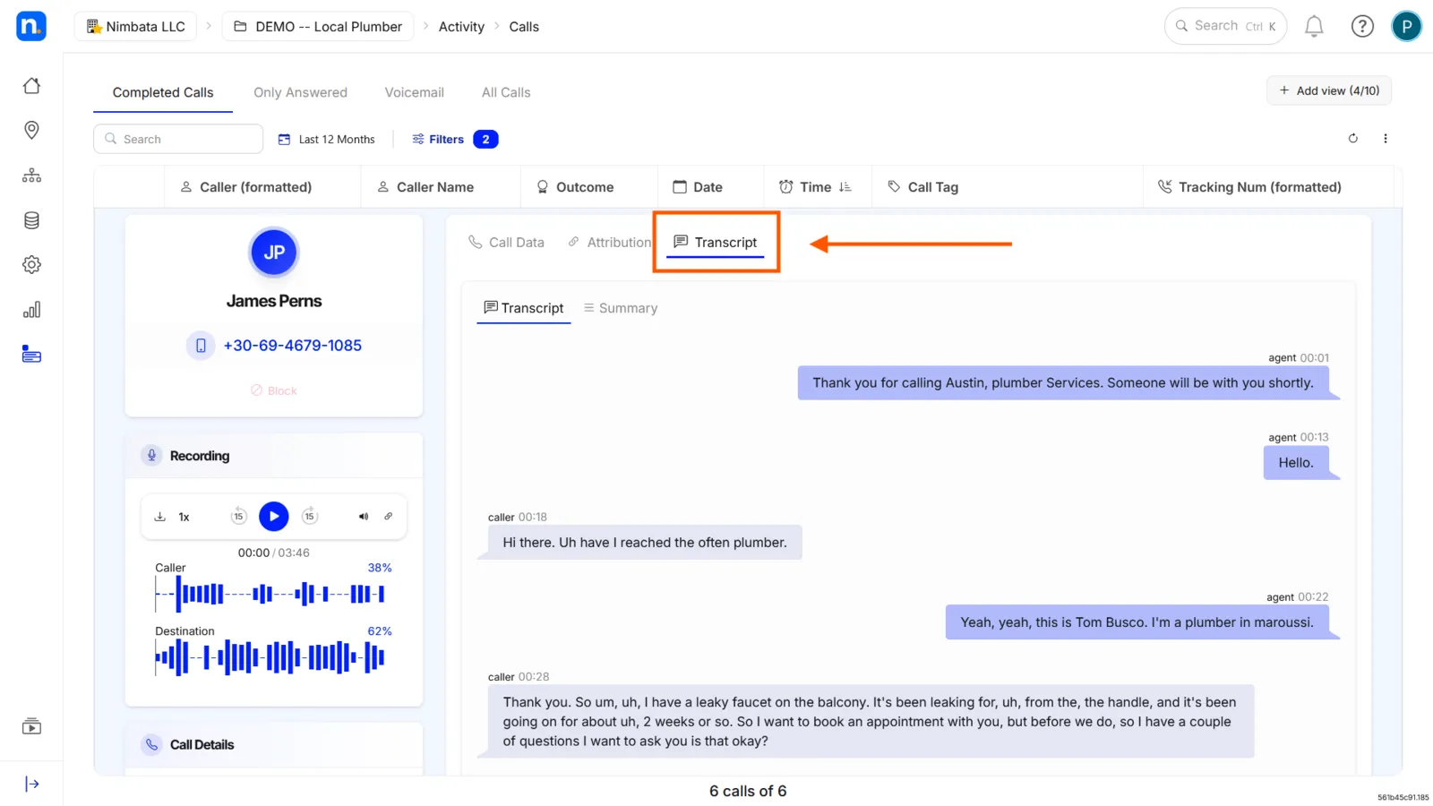Open the Nimbata home logo

coord(31,26)
